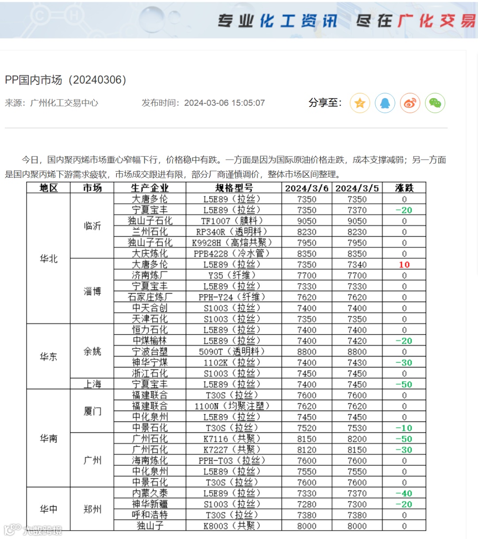Screen dimensions: 478x539
Task: Select the 内蒙久泰 producer cell
Action: click(x=150, y=493)
